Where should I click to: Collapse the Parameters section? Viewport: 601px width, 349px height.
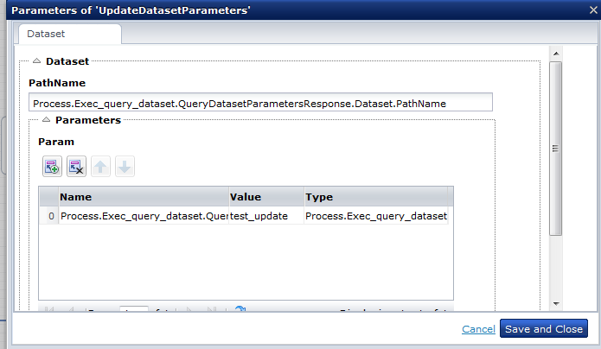(x=46, y=120)
